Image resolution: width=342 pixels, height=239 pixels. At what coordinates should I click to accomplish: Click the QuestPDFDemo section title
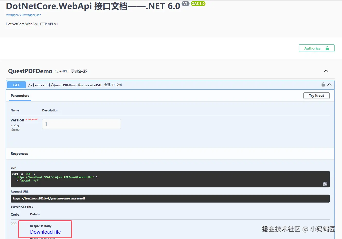(30, 71)
